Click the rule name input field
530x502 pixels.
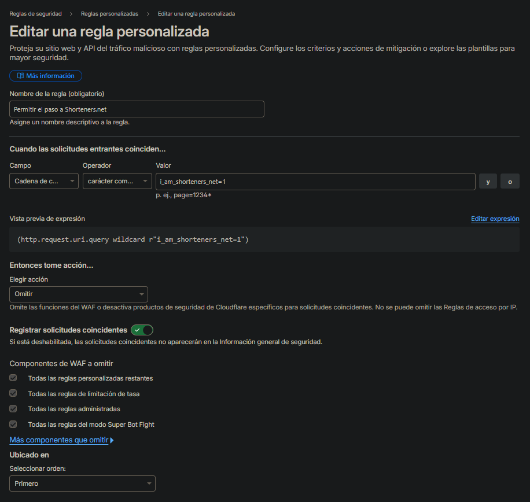137,109
